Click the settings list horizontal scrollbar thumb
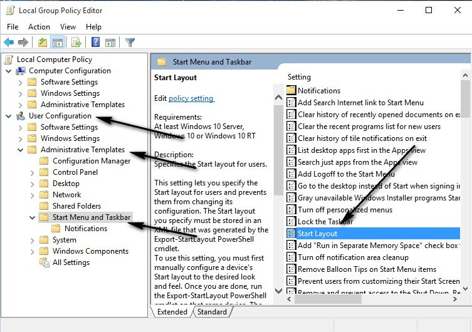472x332 pixels. (x=328, y=299)
